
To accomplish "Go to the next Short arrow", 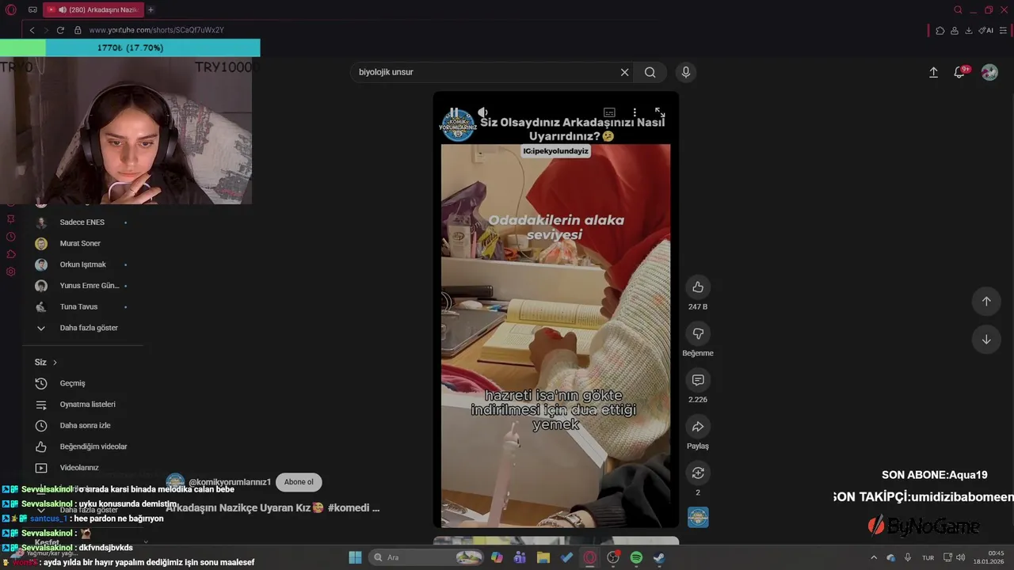I will pyautogui.click(x=986, y=339).
